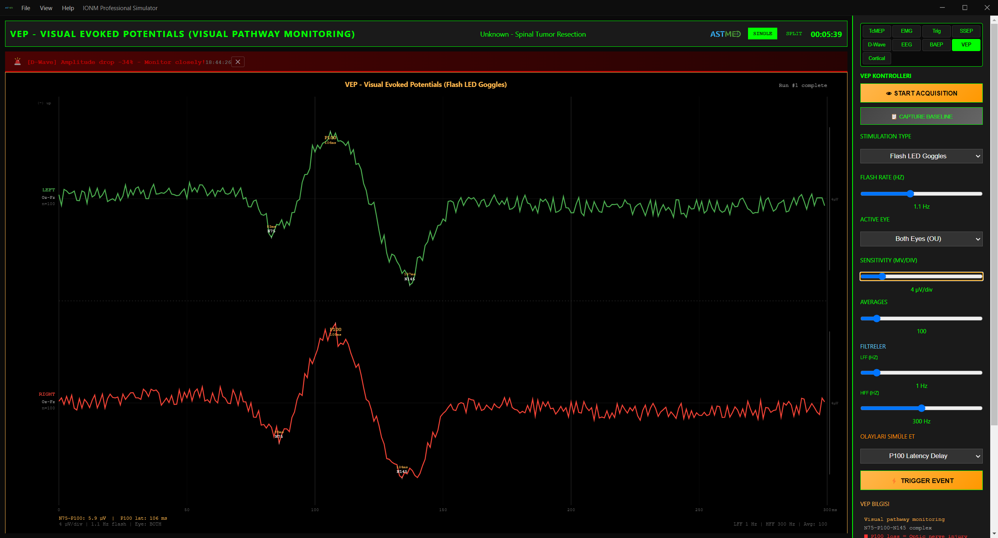The width and height of the screenshot is (998, 538).
Task: Click the app icon in title bar
Action: pyautogui.click(x=9, y=8)
